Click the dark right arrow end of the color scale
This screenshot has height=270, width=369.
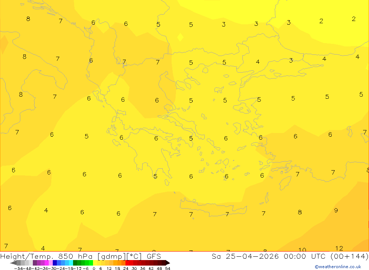tap(168, 263)
